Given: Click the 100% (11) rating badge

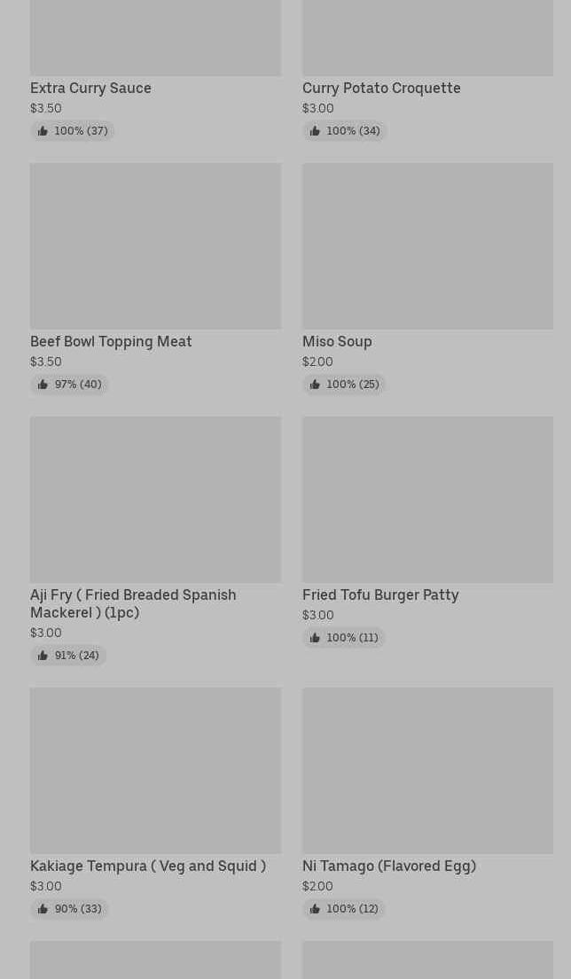Looking at the screenshot, I should pyautogui.click(x=344, y=638).
